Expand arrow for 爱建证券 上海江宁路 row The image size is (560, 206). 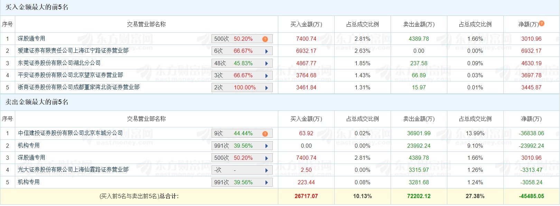click(267, 51)
